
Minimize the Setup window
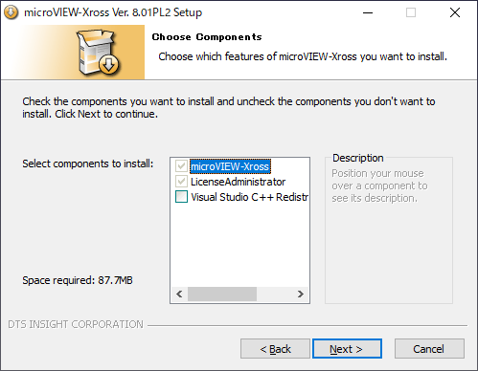coord(368,12)
